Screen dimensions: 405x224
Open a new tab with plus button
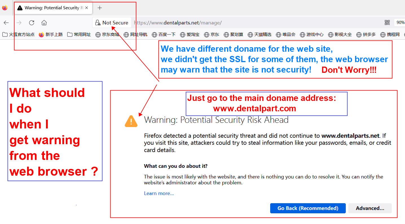100,8
